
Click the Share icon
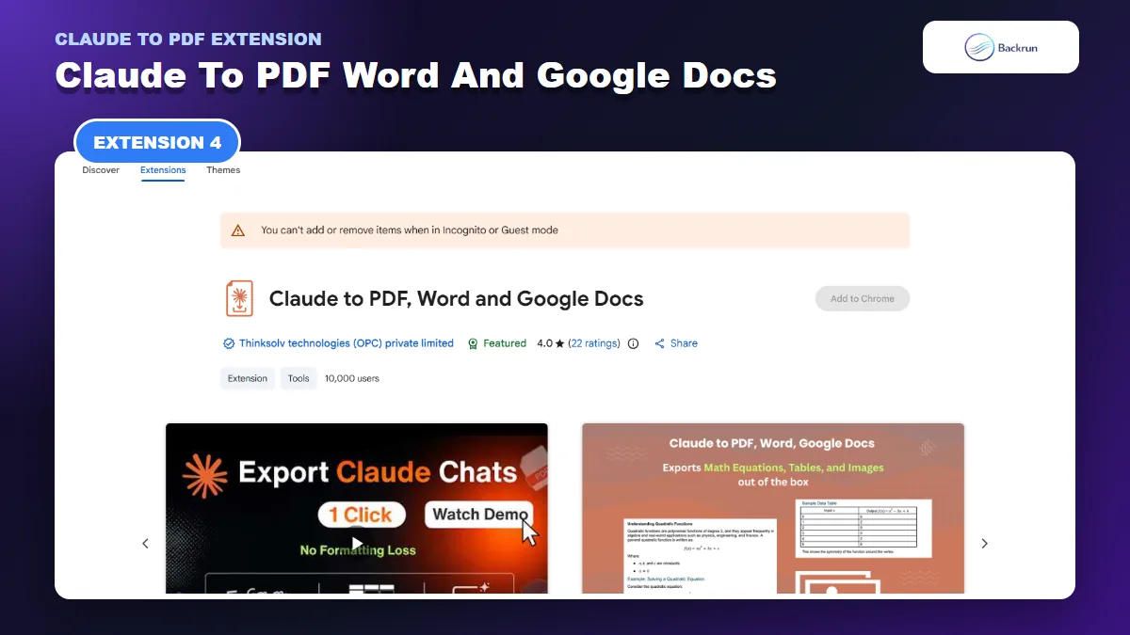[660, 343]
